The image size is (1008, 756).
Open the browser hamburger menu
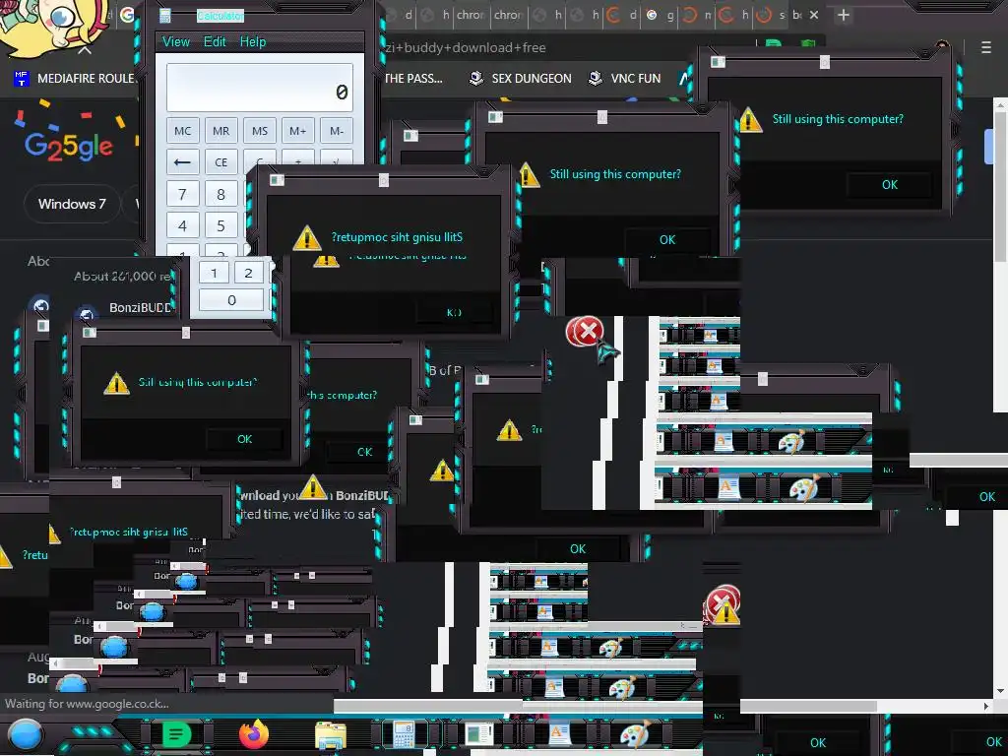click(x=986, y=47)
